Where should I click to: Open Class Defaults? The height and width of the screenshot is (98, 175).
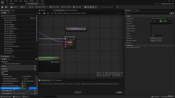click(66, 7)
